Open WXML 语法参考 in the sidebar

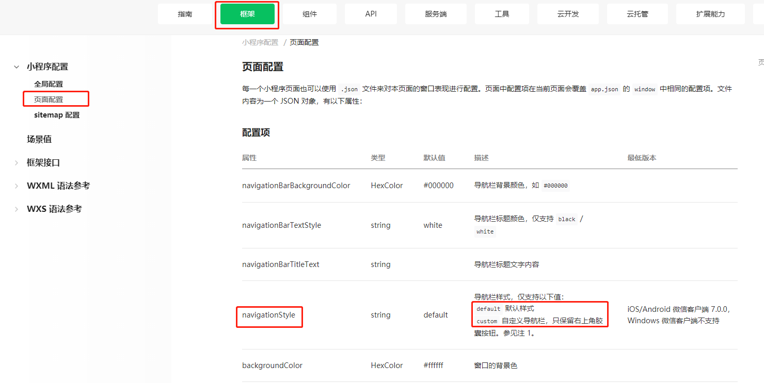point(58,186)
